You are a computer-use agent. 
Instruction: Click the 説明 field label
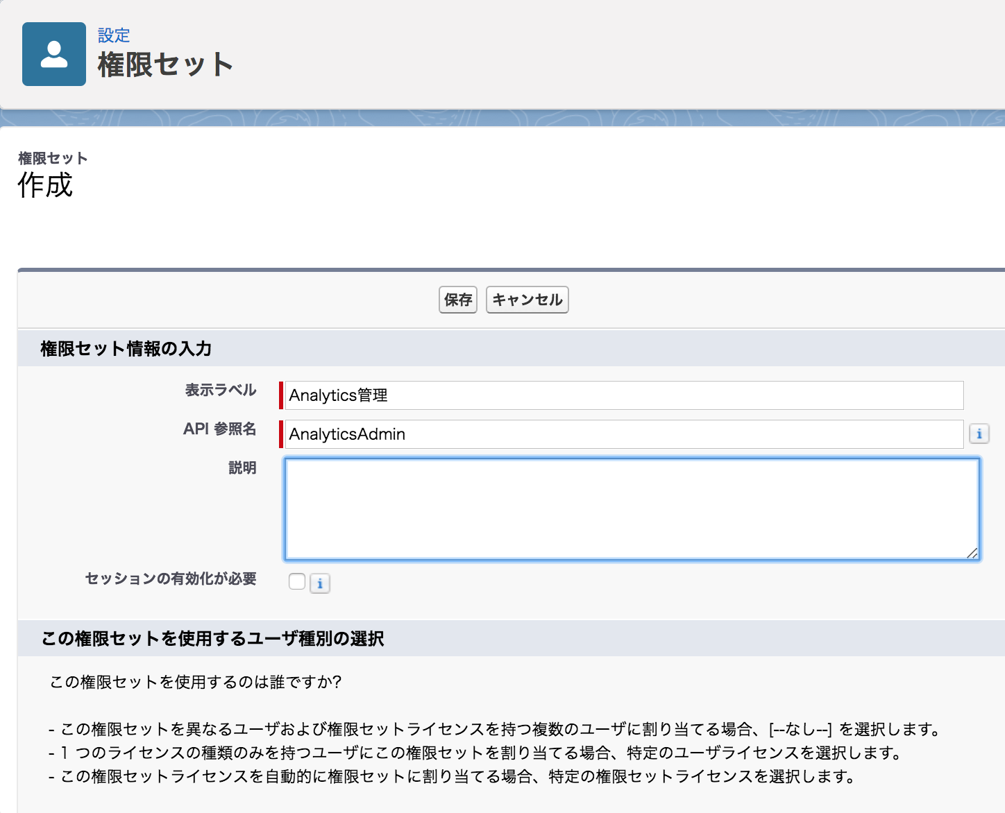tap(243, 468)
